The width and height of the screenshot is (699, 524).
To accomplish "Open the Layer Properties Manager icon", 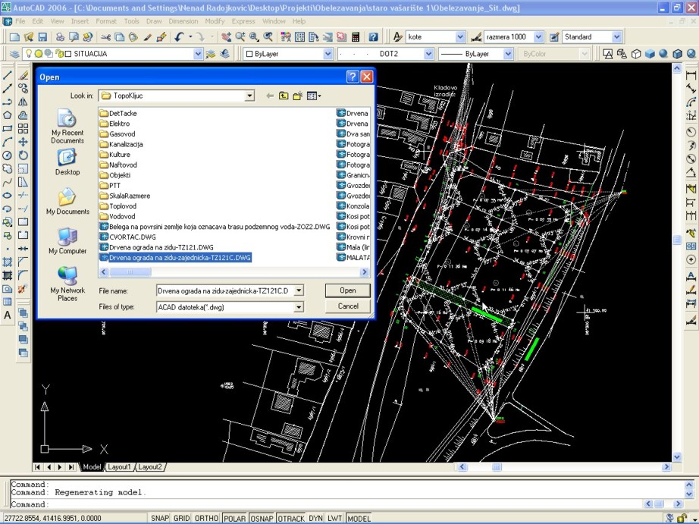I will 14,54.
